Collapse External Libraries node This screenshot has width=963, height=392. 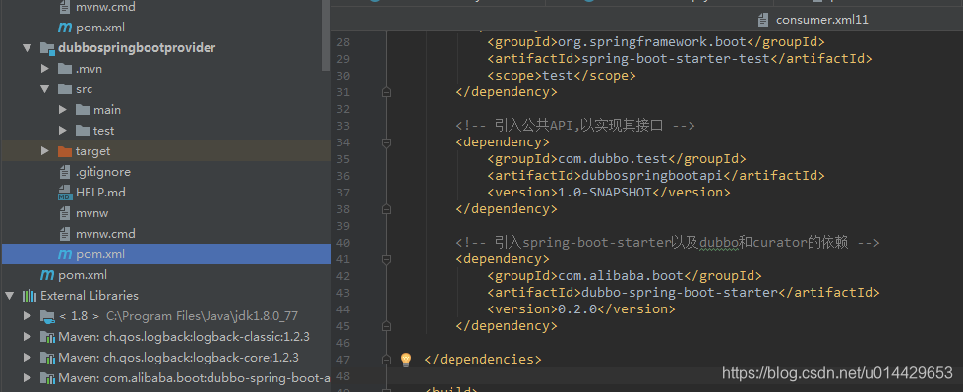[x=9, y=296]
